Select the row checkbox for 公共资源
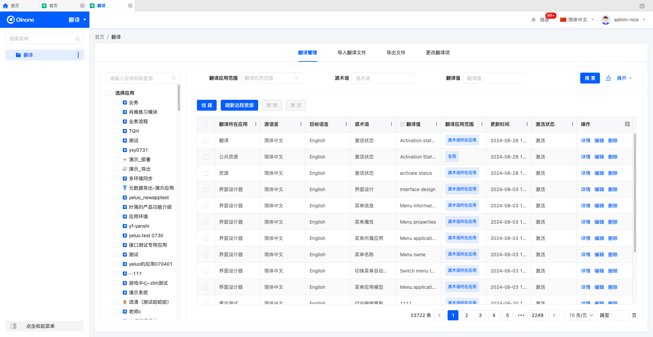Image resolution: width=653 pixels, height=337 pixels. pos(206,157)
